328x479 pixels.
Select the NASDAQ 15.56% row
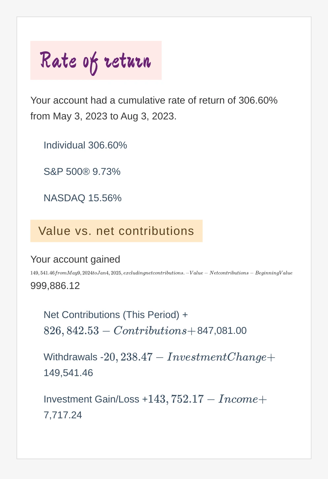(82, 198)
